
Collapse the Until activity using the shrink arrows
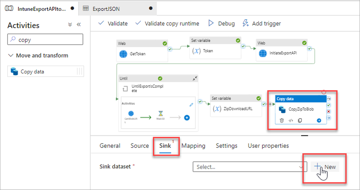point(195,78)
